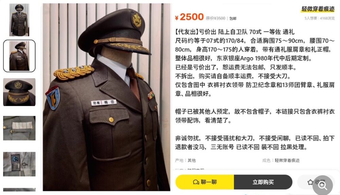Click the magnifier zoom icon
Image resolution: width=340 pixels, height=195 pixels.
[322, 185]
